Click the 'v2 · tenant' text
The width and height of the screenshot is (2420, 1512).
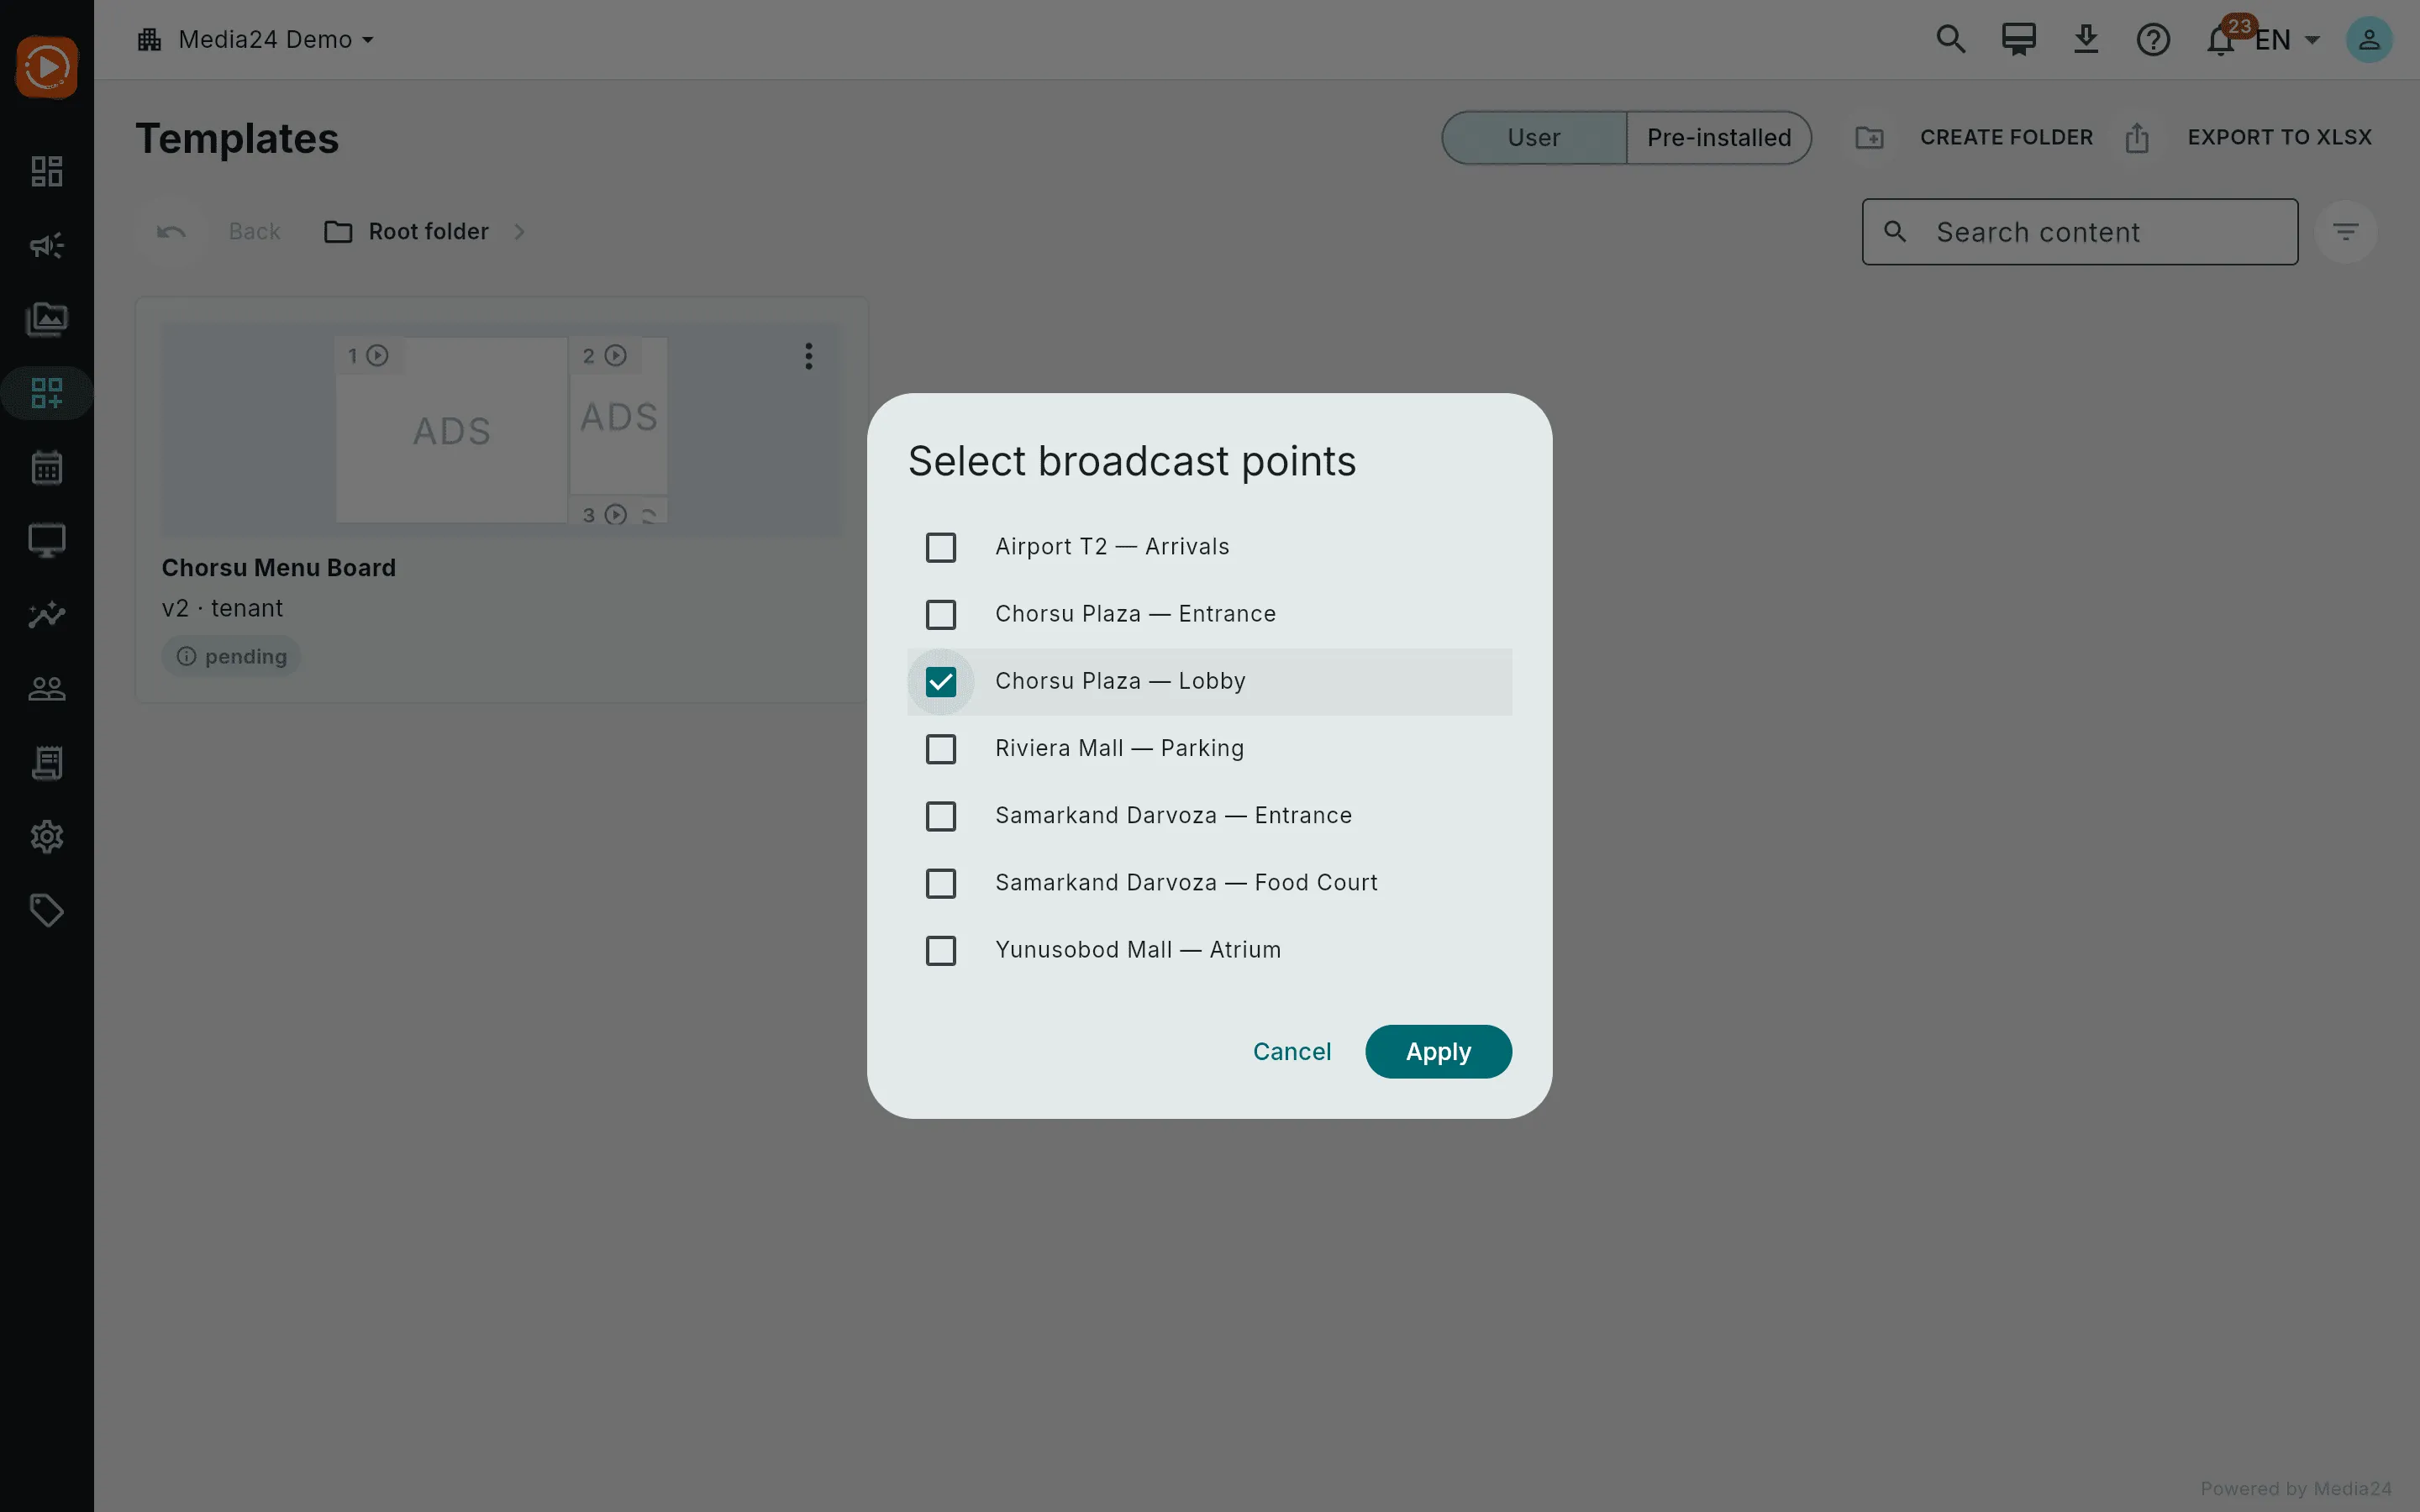[222, 608]
